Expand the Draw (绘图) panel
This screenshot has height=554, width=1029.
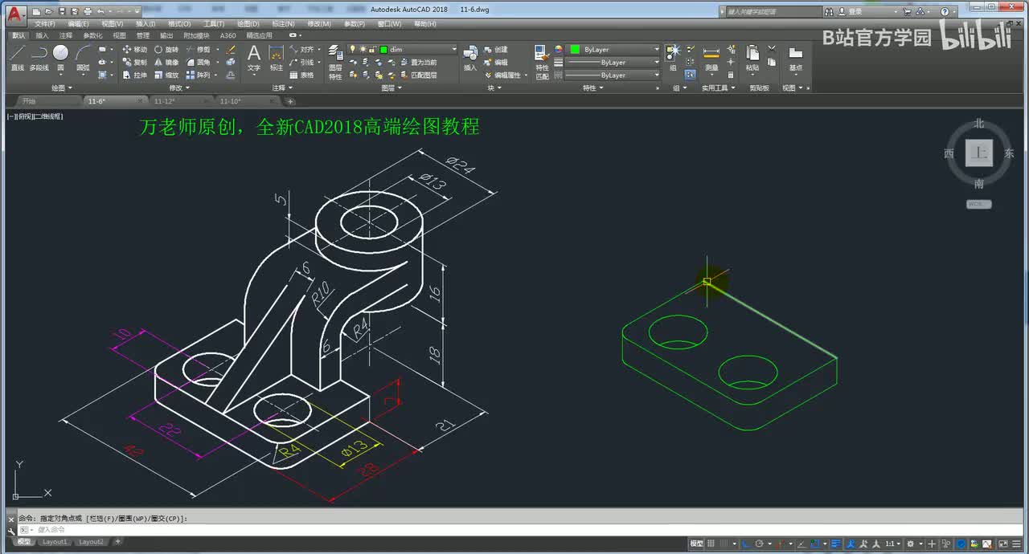point(61,88)
